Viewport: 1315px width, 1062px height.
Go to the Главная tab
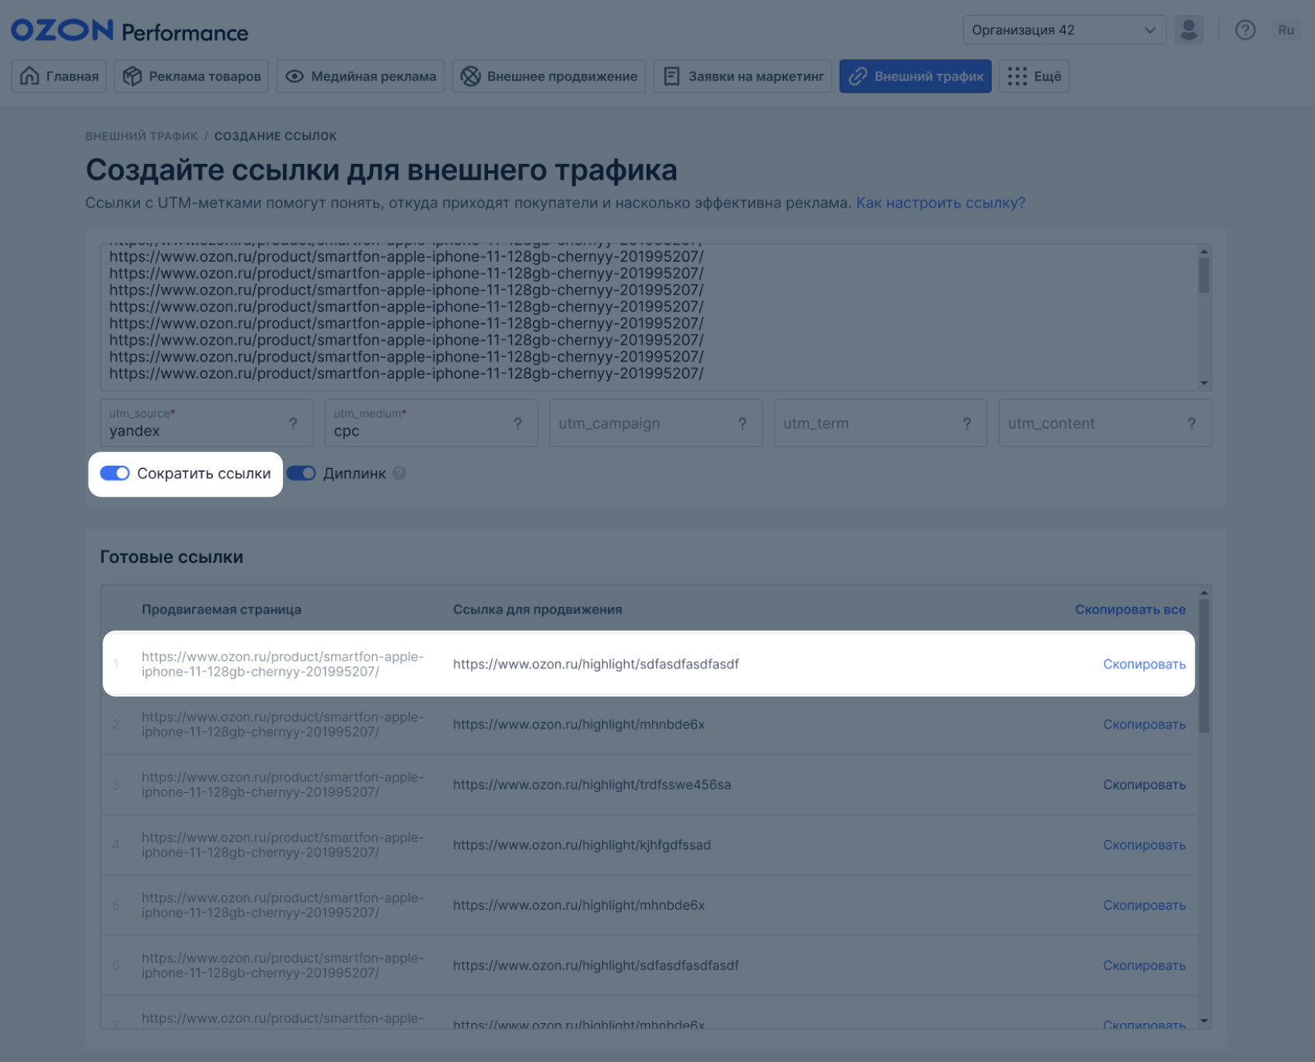[x=59, y=76]
